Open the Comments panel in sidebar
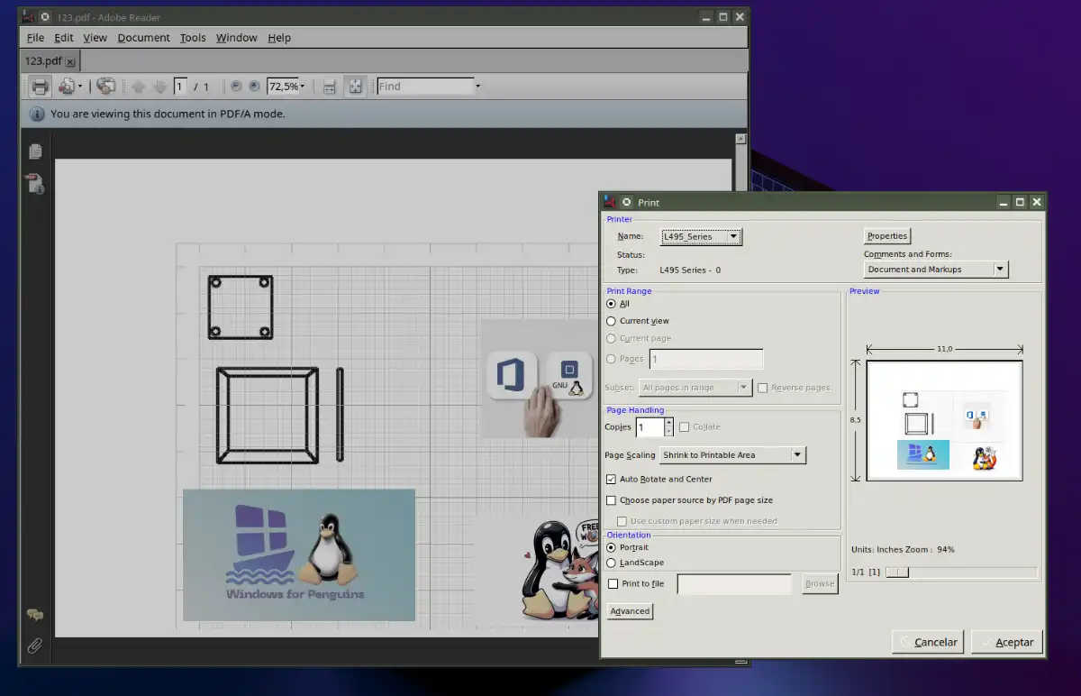 [35, 615]
